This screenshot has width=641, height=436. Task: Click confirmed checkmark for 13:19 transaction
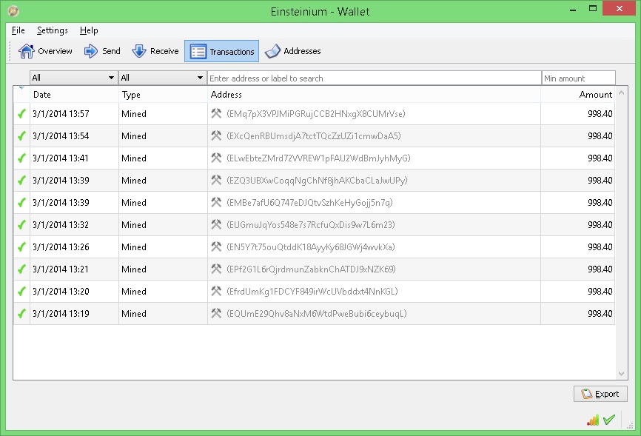tap(21, 314)
